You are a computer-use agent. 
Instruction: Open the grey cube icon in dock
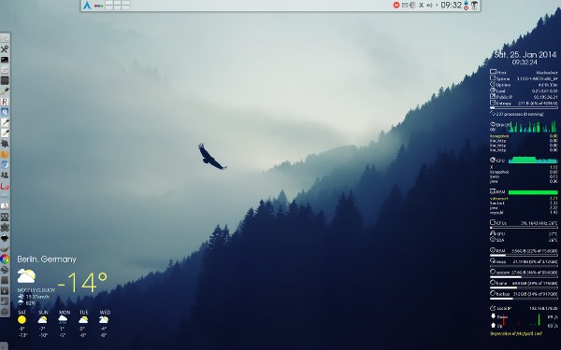(x=5, y=312)
